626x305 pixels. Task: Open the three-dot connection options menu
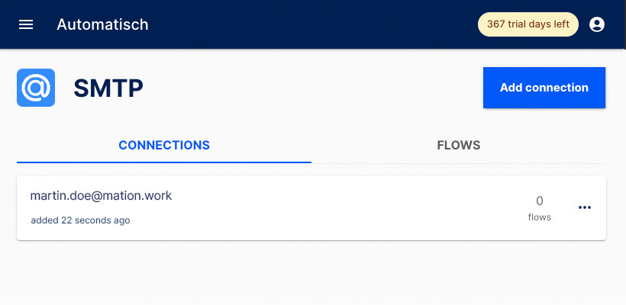coord(585,207)
